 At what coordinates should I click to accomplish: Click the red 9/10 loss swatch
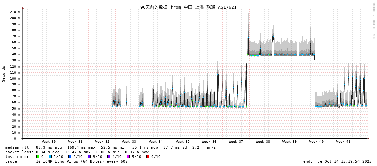[x=148, y=157]
